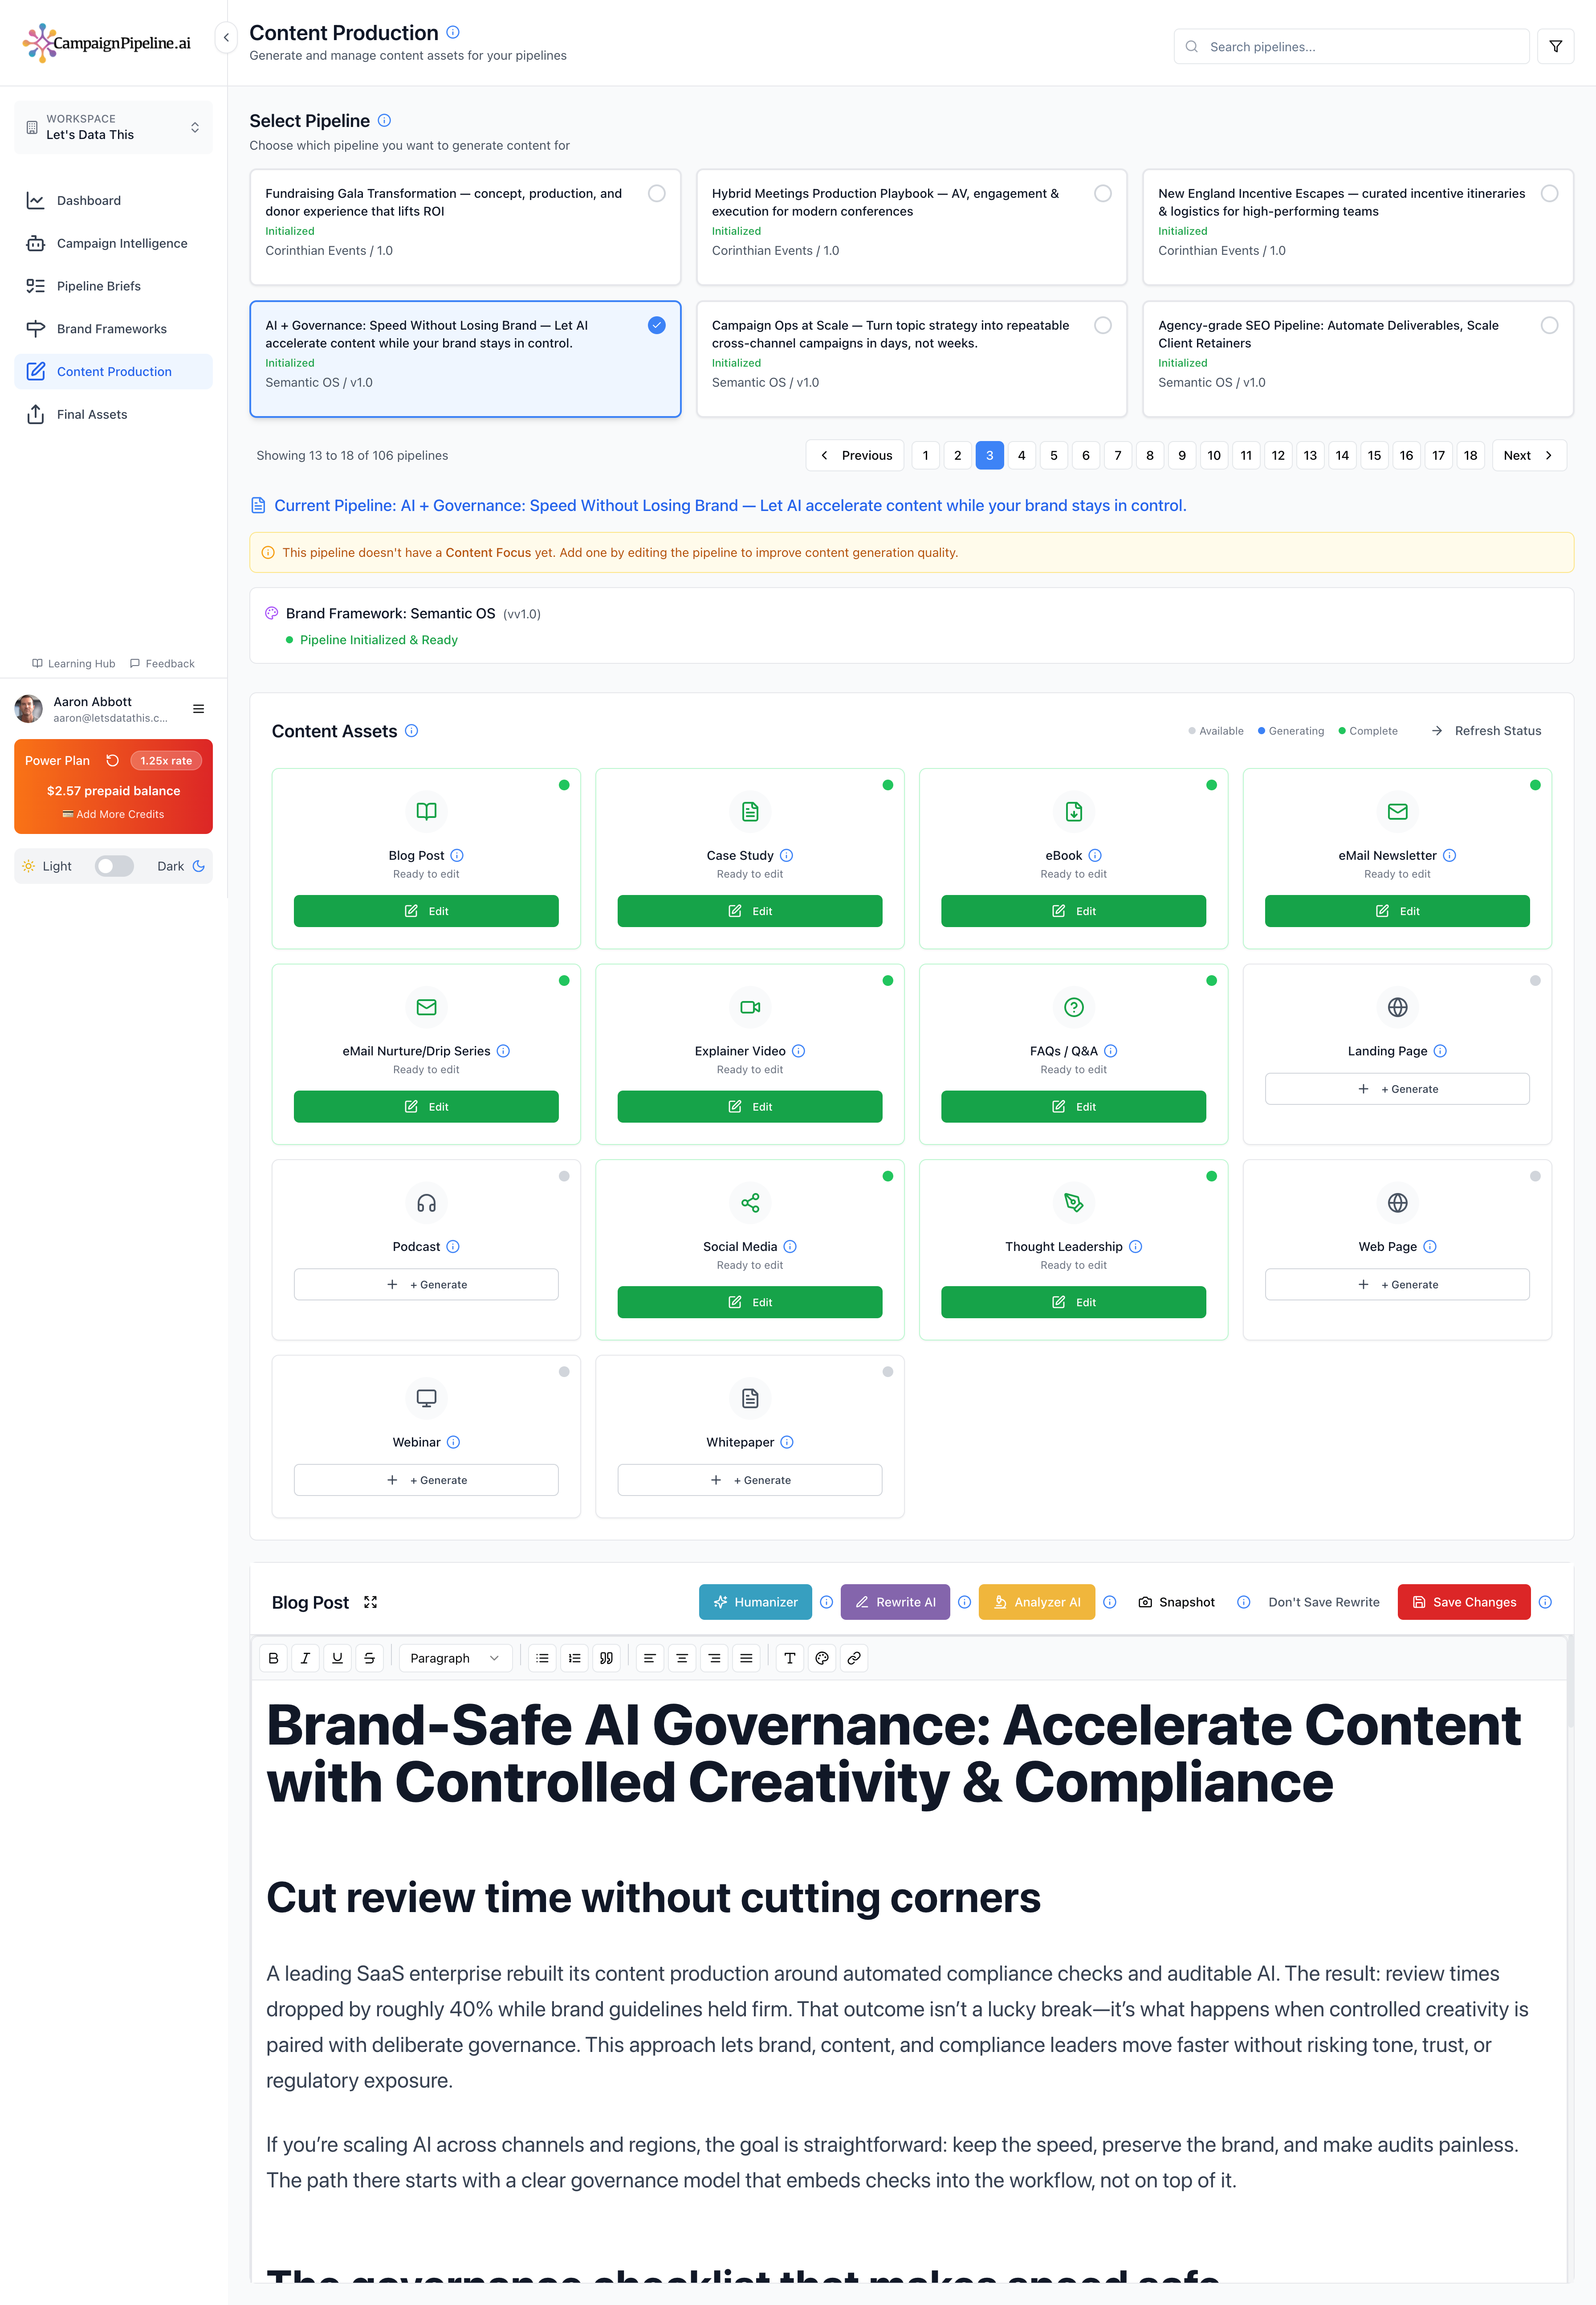Select Agency-grade SEO Pipeline radio
Screen dimensions: 1596x2305
[x=1549, y=325]
